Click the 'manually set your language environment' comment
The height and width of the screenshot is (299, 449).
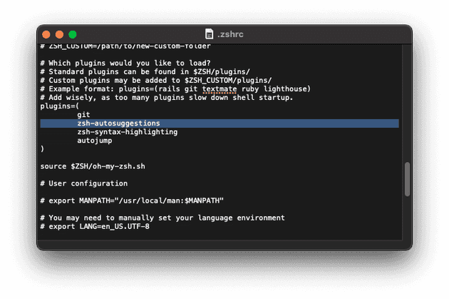pyautogui.click(x=162, y=218)
